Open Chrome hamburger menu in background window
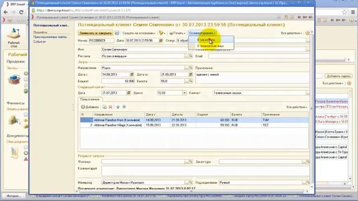 [x=353, y=12]
